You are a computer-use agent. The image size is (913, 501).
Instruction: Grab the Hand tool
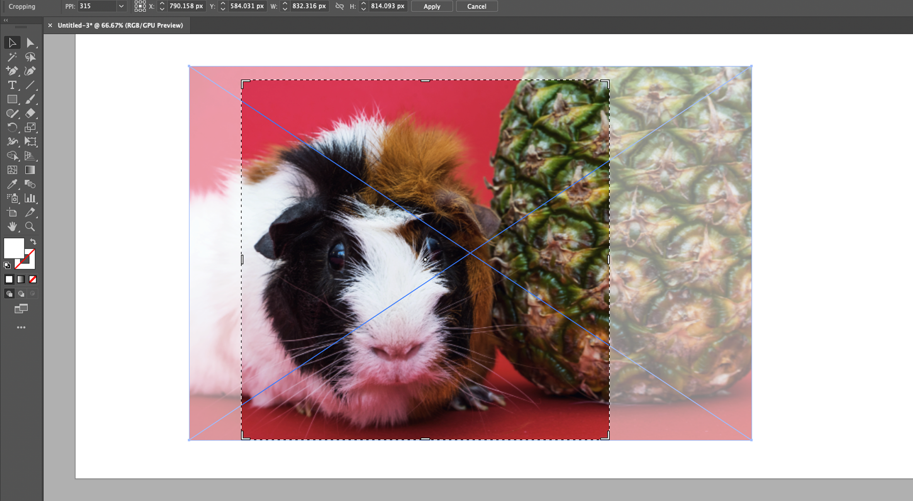click(13, 227)
